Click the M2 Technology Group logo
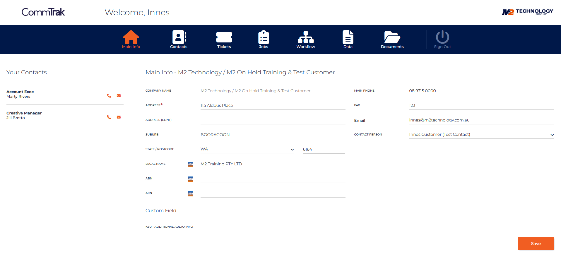561x264 pixels. [528, 12]
